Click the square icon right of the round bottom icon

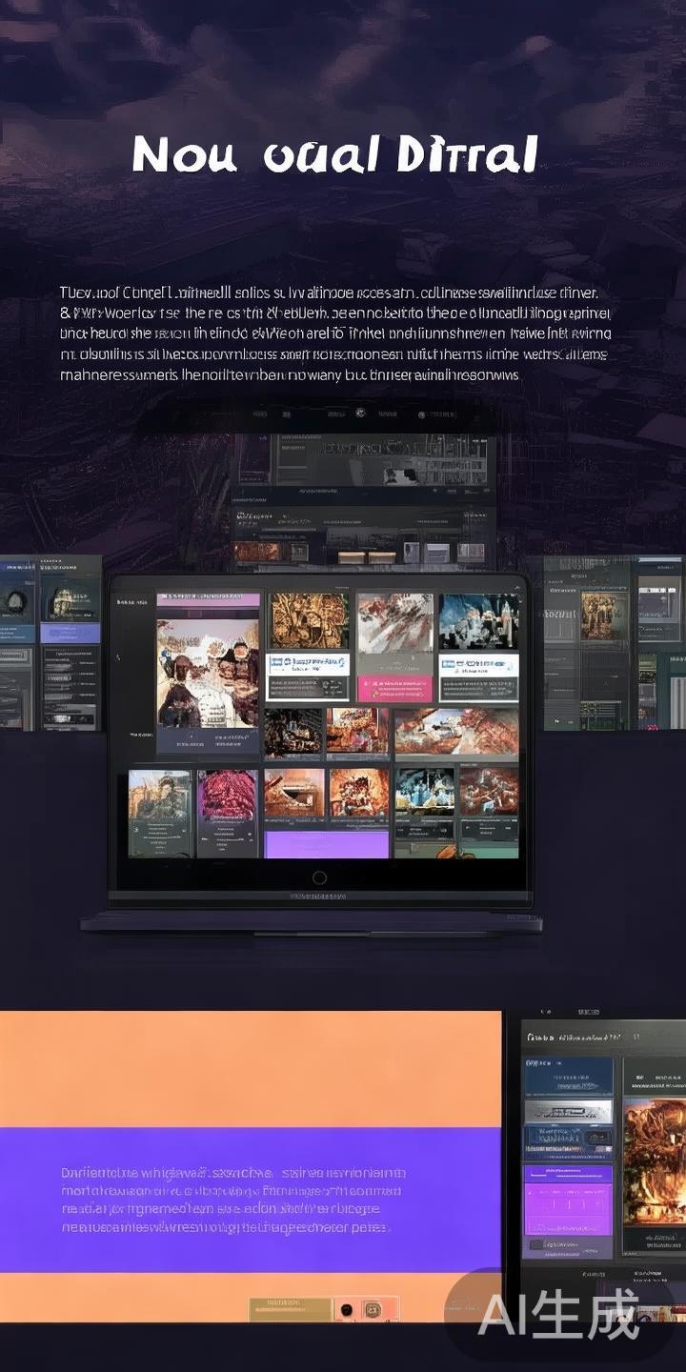coord(373,1309)
